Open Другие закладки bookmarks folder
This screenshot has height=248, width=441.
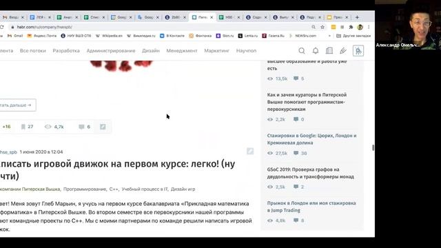click(x=353, y=36)
